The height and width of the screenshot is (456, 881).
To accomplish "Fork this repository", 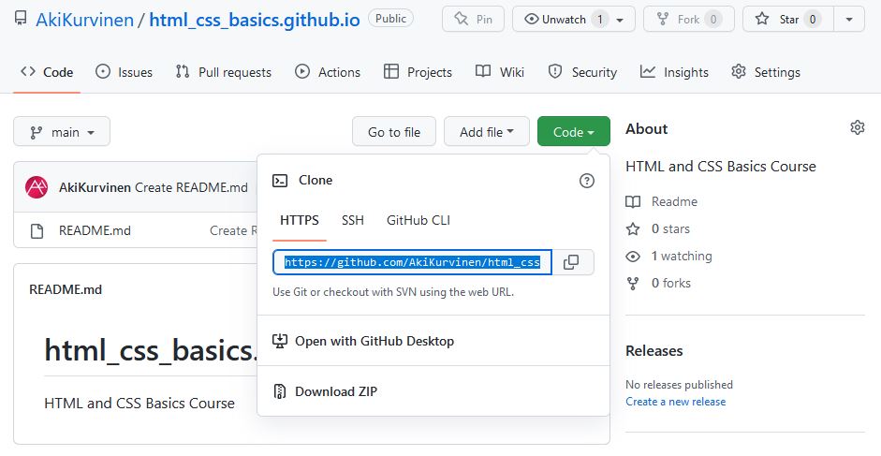I will coord(688,19).
